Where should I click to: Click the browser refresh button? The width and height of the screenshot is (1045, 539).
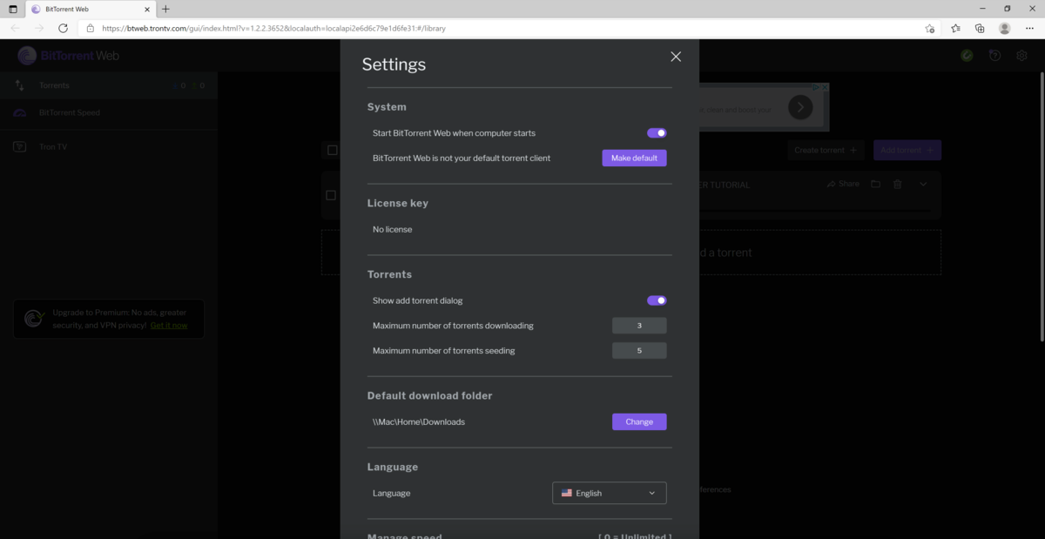pyautogui.click(x=63, y=28)
